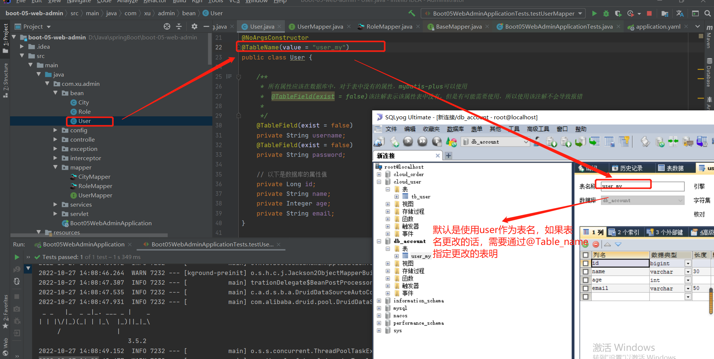Click the translate icon in the IntelliJ toolbar

pyautogui.click(x=680, y=13)
